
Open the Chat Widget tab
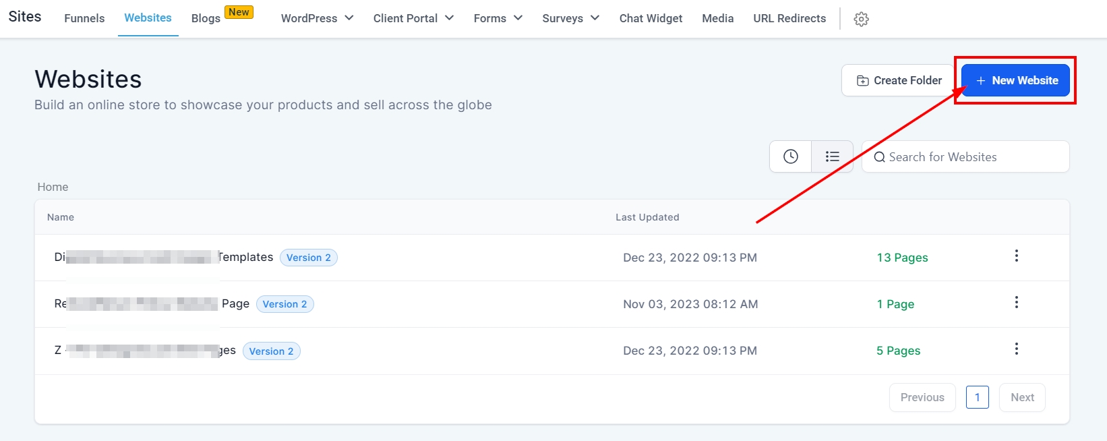651,18
